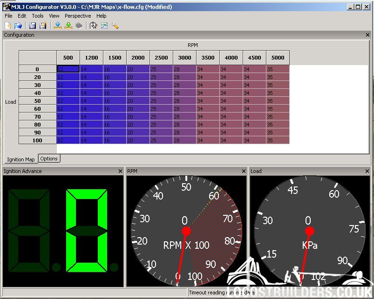Close the Ignition Advance panel

(x=120, y=171)
